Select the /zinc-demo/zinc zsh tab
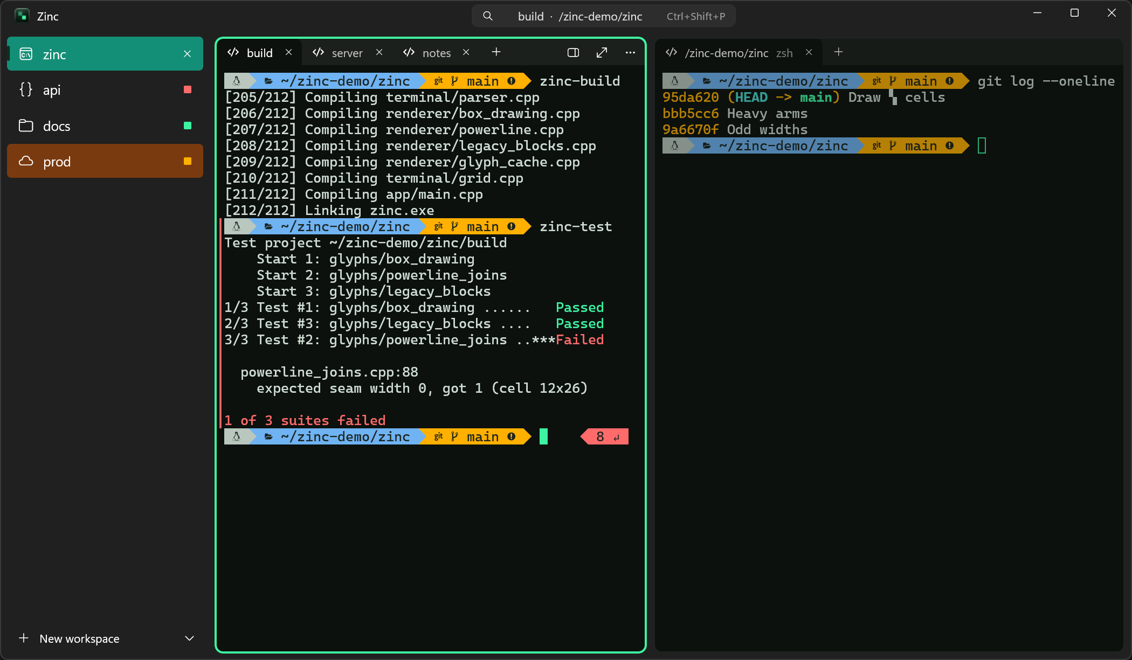This screenshot has height=660, width=1132. click(x=738, y=53)
